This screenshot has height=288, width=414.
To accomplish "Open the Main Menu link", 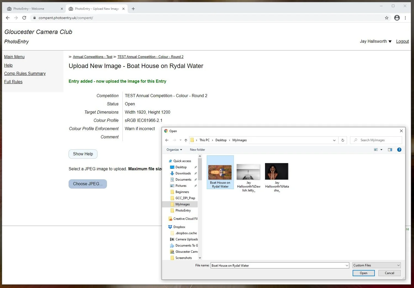I will pos(14,57).
